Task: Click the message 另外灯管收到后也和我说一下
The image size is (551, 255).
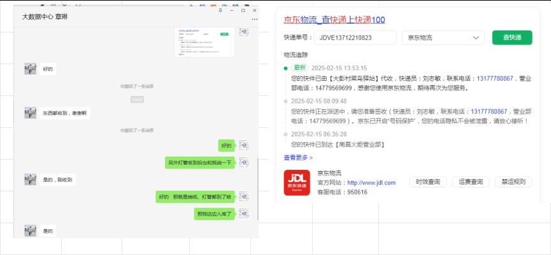Action: [x=199, y=163]
